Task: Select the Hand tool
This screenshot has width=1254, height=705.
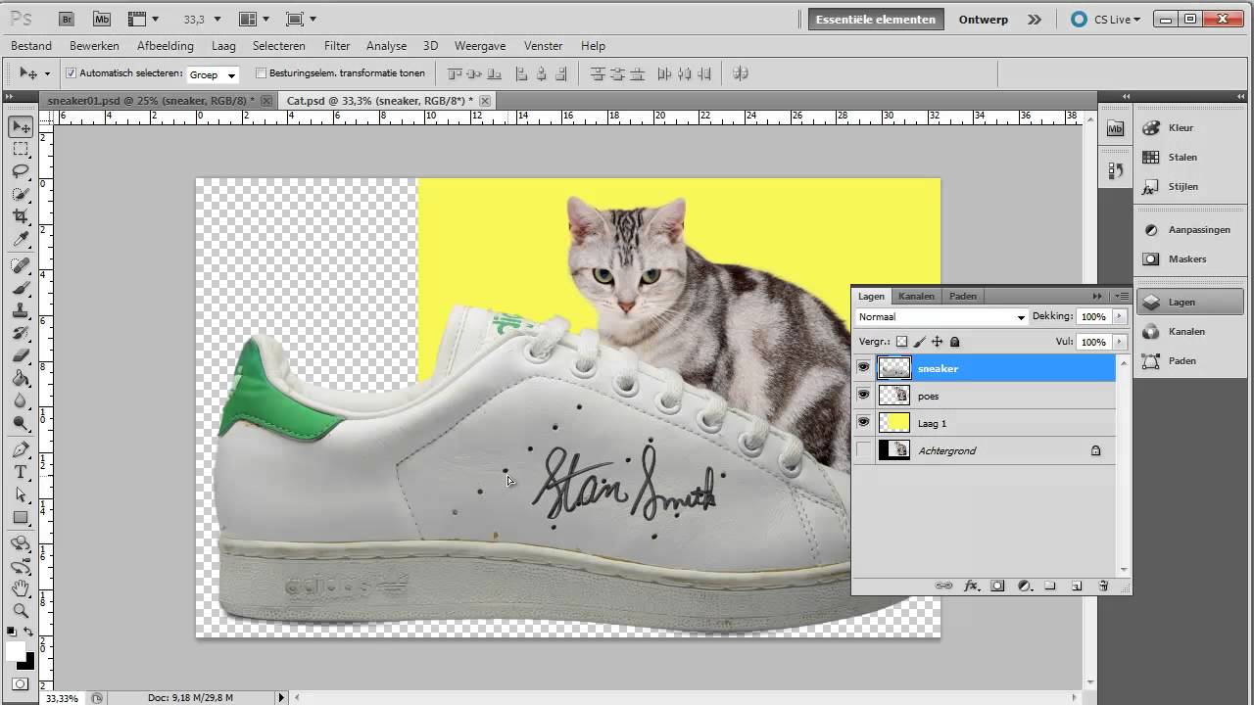Action: (21, 588)
